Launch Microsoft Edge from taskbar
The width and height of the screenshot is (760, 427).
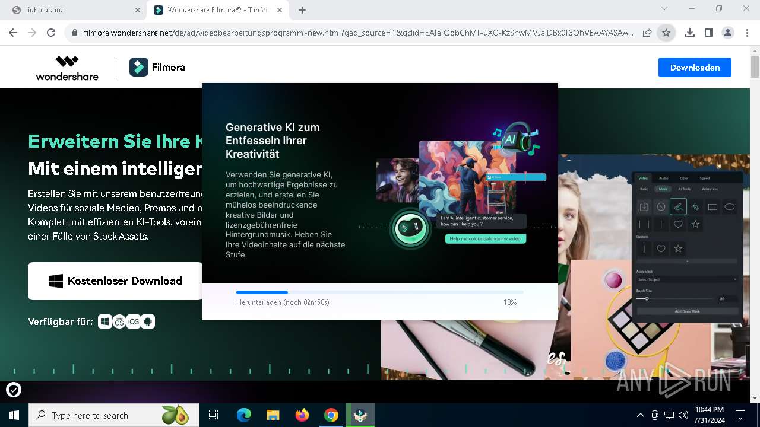coord(244,415)
